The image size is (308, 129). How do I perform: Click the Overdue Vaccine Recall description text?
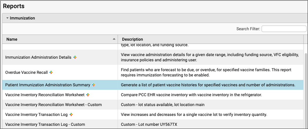tap(206, 72)
